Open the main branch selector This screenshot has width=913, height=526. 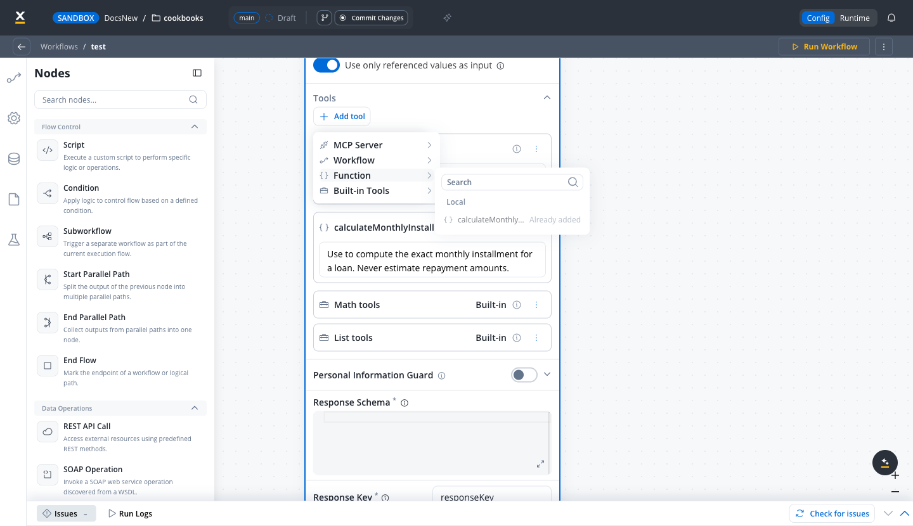(x=247, y=18)
